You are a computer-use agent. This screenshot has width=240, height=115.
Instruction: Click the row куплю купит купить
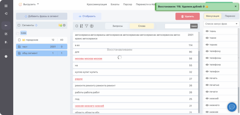135,72
